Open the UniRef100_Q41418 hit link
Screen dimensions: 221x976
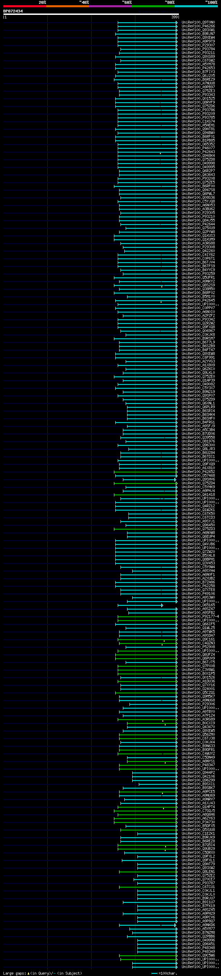(198, 494)
